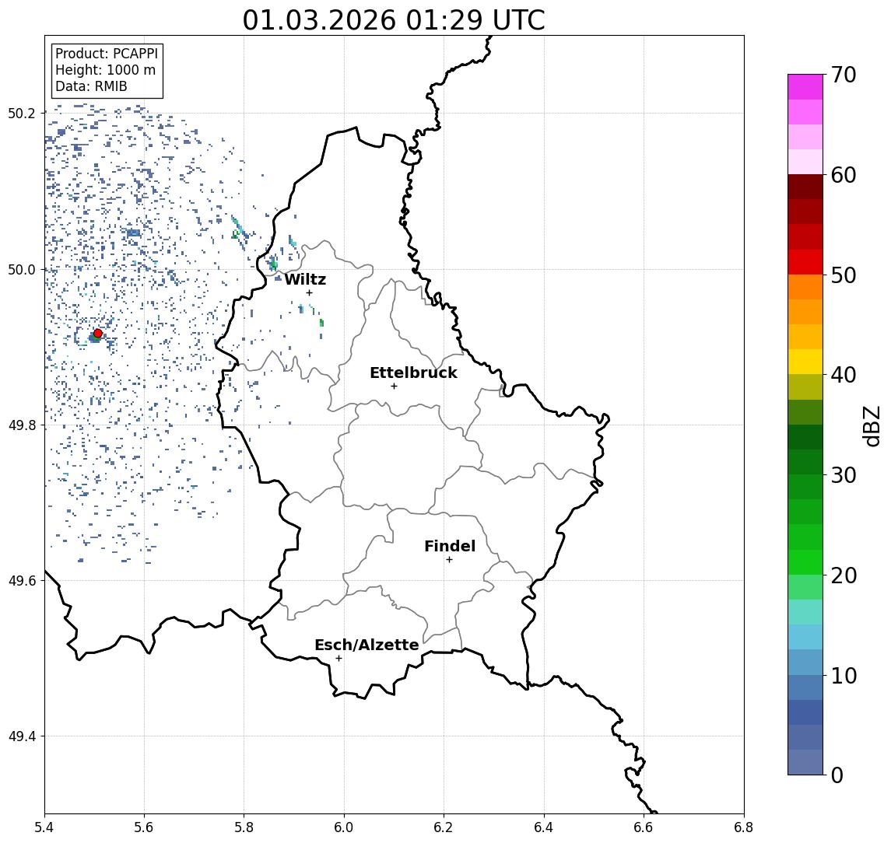Click the plus marker below Wiltz
The image size is (891, 843).
(309, 293)
